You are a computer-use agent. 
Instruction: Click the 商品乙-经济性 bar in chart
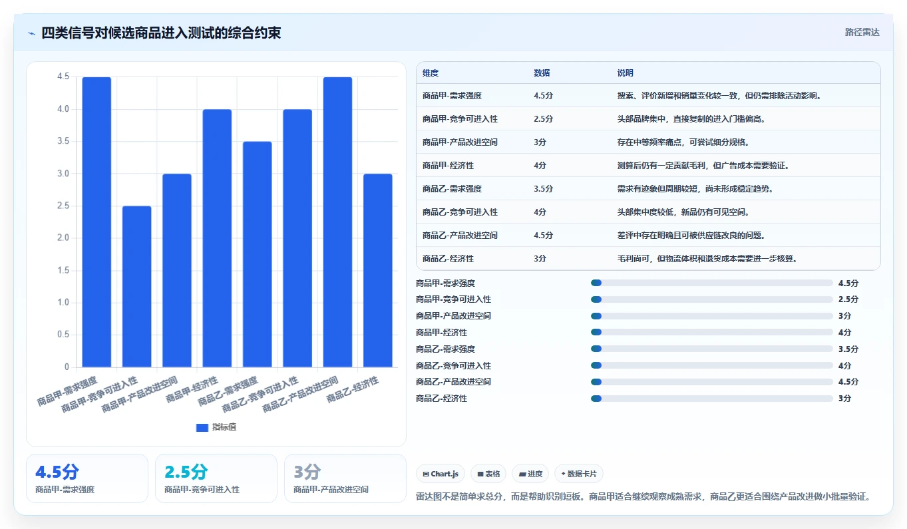[378, 270]
